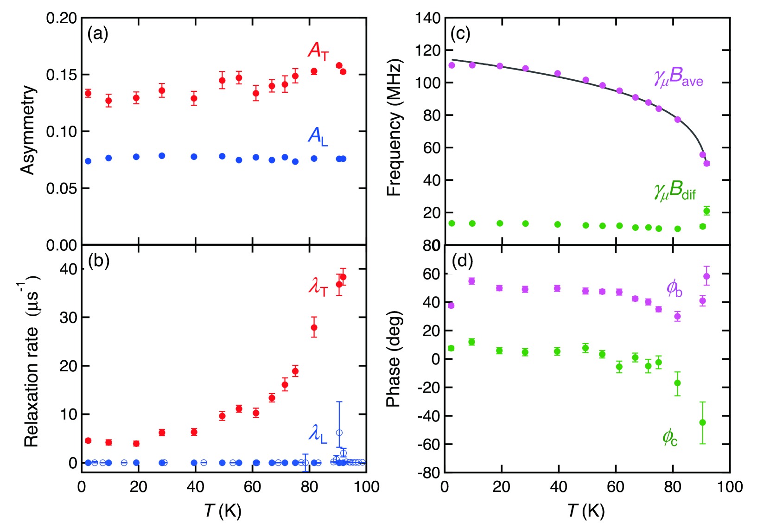Click the panel (a) label
This screenshot has width=770, height=529.
point(98,34)
